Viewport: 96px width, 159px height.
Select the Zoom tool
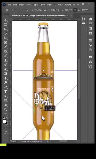click(5, 109)
